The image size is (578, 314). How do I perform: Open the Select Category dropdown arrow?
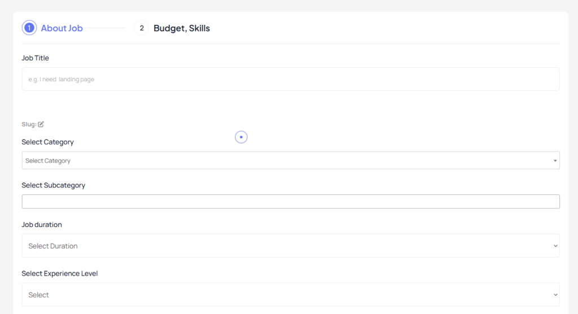coord(555,161)
